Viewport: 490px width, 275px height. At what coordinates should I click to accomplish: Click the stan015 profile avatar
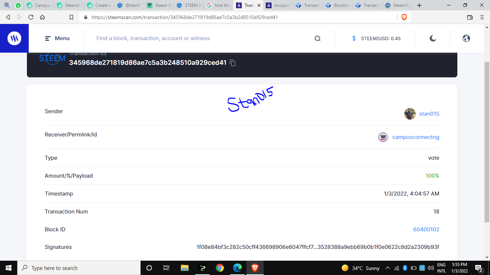(x=410, y=114)
